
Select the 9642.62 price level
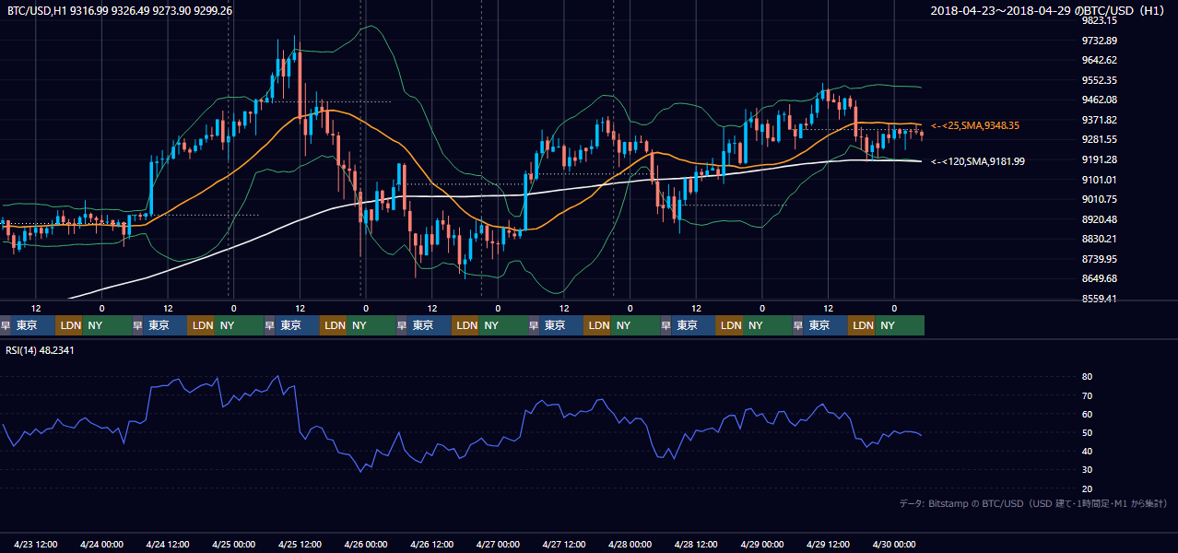point(1100,60)
